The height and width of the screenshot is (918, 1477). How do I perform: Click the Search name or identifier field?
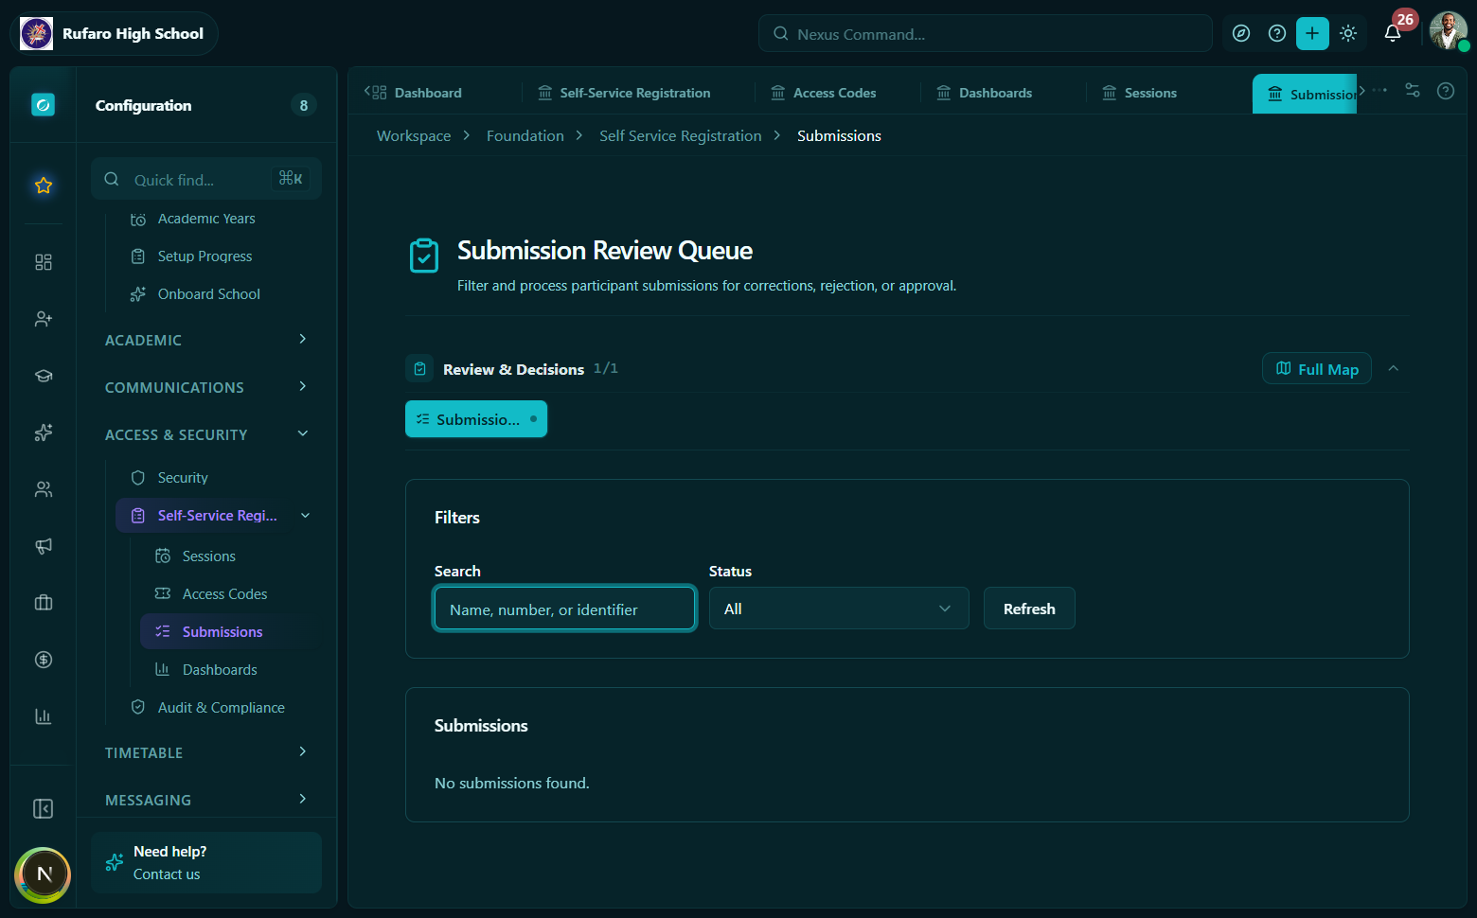565,609
